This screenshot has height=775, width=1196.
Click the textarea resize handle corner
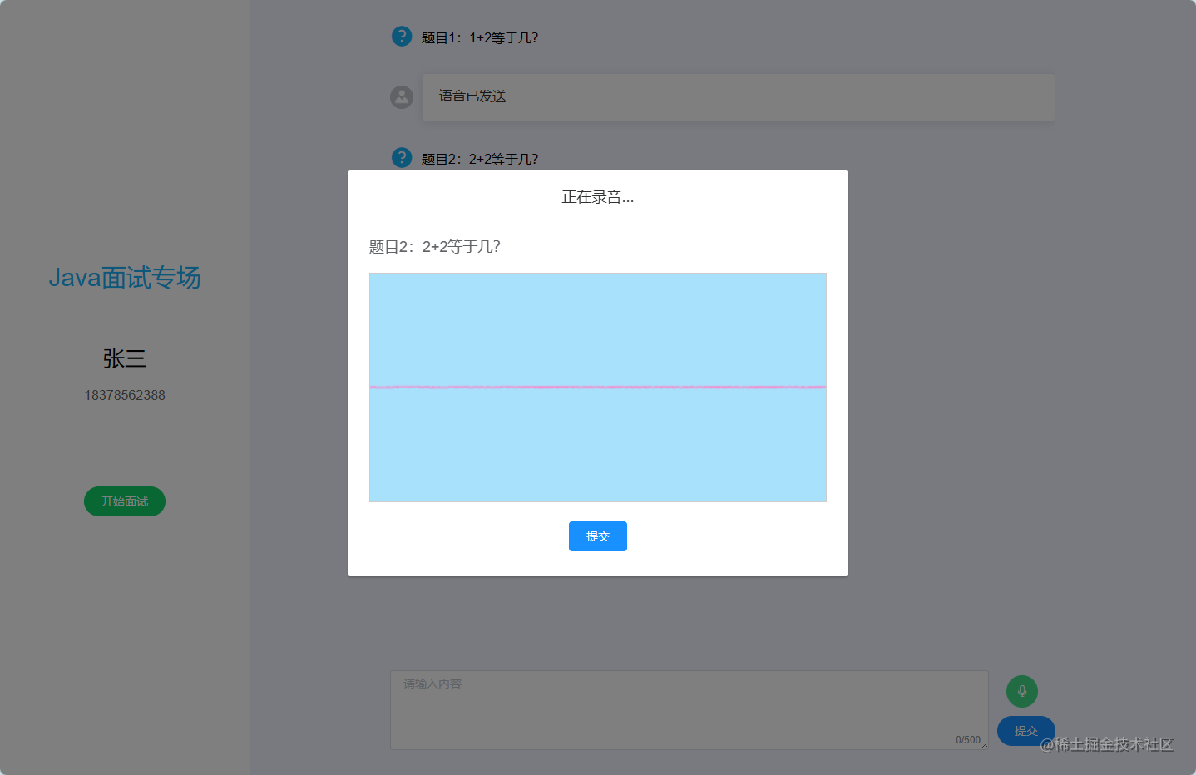(984, 745)
